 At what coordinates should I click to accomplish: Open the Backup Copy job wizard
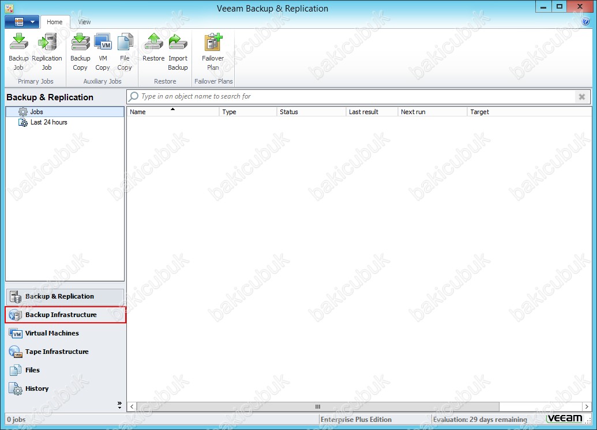[80, 52]
